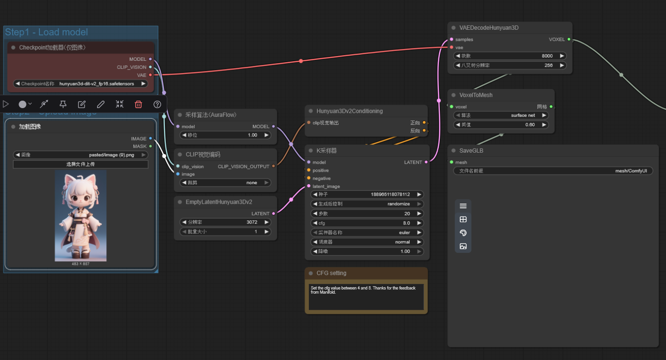Open Checkpoint名称 hunyuan3d model selector

tap(81, 84)
